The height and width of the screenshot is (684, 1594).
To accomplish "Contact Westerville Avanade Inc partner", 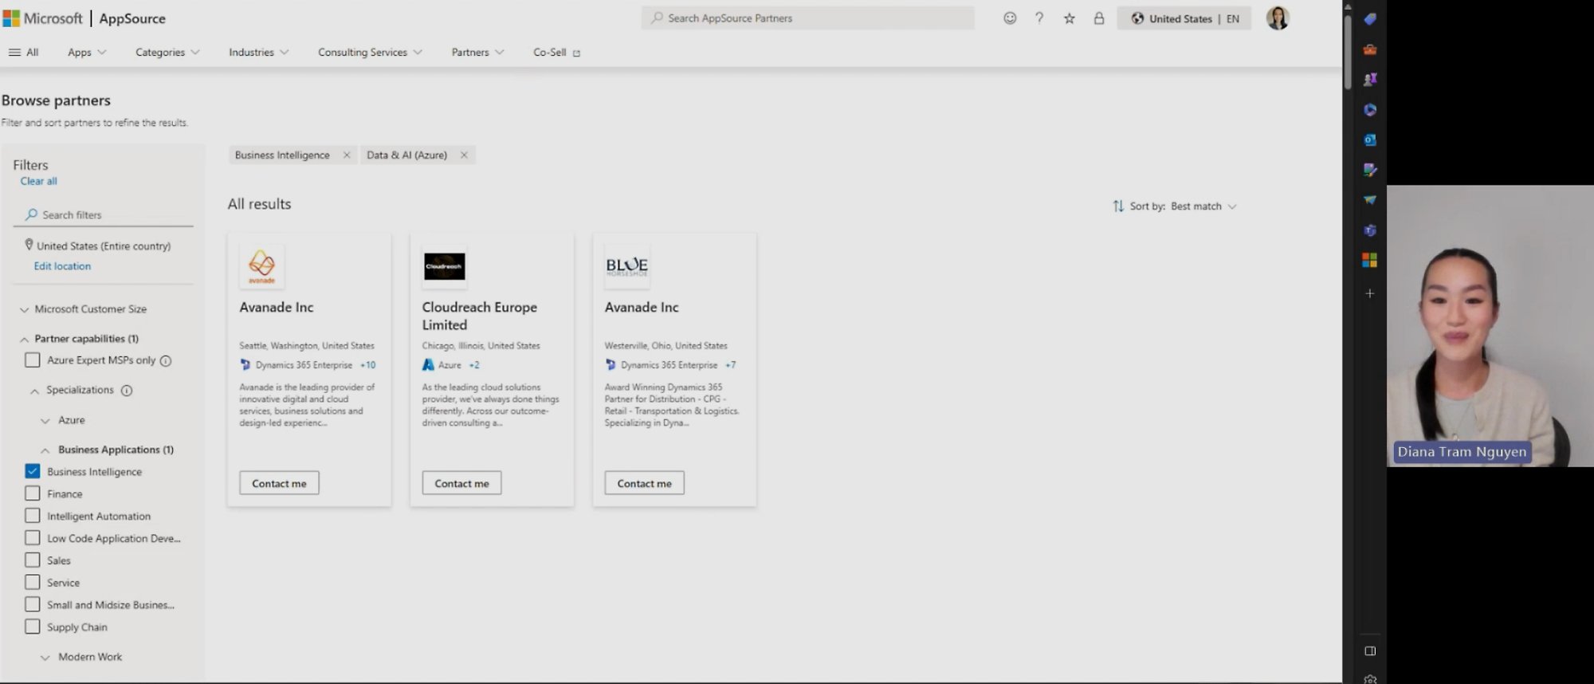I will click(644, 483).
